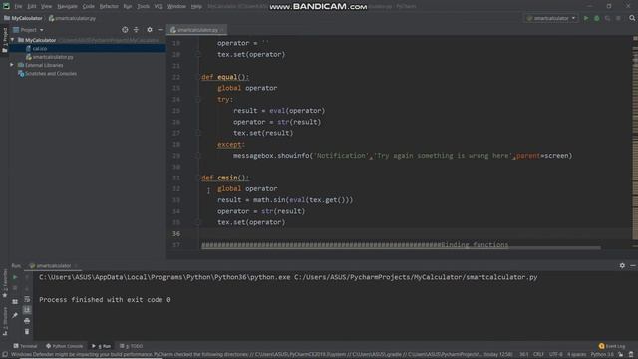Open the Window menu
The width and height of the screenshot is (638, 359).
pyautogui.click(x=176, y=6)
